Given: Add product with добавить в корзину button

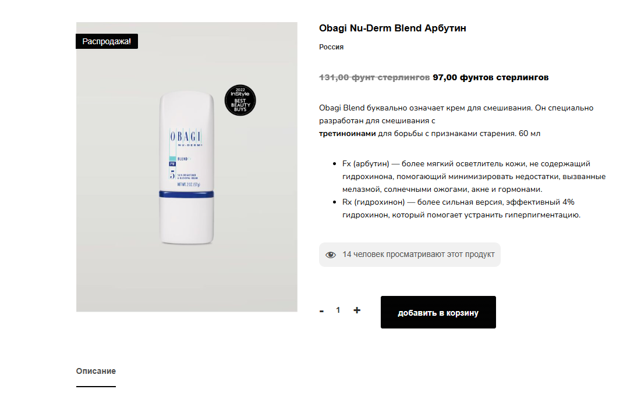Looking at the screenshot, I should click(x=438, y=312).
